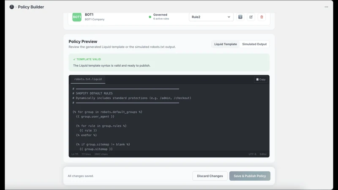
Task: Click the 'All changes saved.' status text
Action: pos(81,176)
